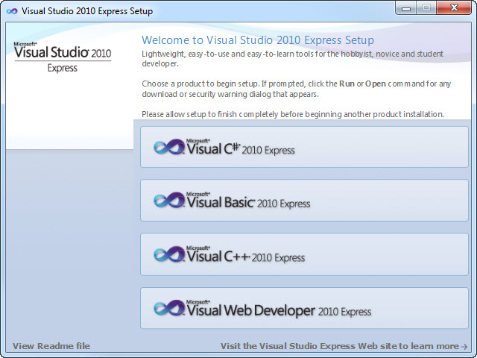
Task: Start Visual C# 2010 Express setup
Action: (x=304, y=147)
